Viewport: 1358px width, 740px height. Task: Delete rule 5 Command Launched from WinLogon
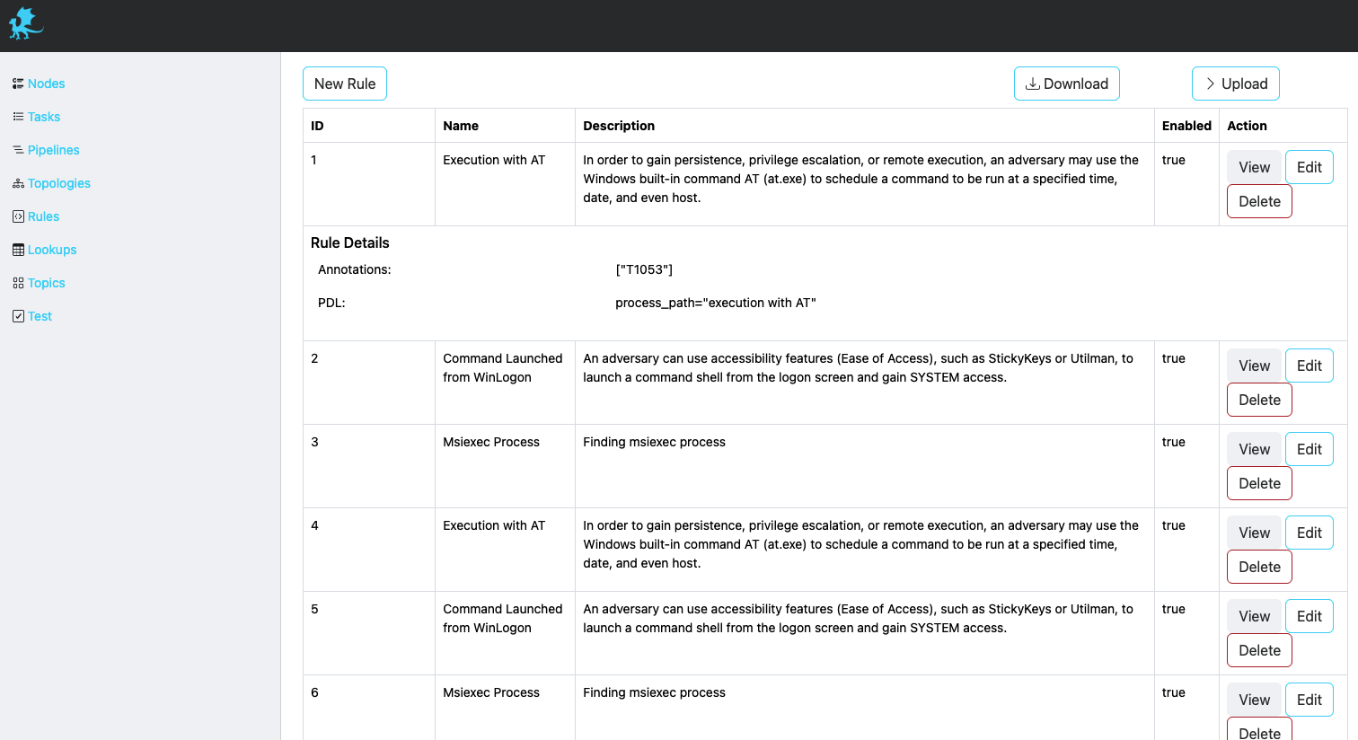[x=1259, y=650]
